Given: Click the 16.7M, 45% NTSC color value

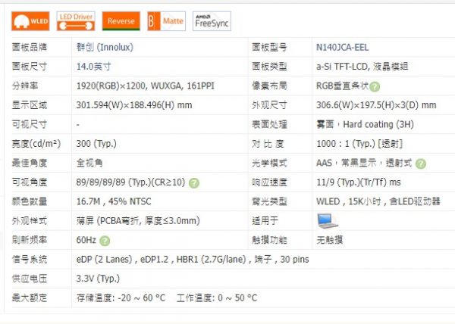Looking at the screenshot, I should coord(118,202).
